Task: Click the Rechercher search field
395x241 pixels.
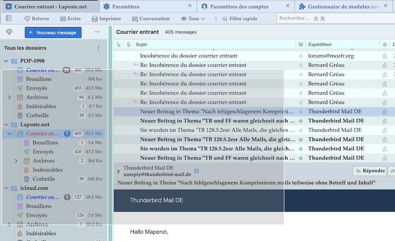Action: (335, 18)
